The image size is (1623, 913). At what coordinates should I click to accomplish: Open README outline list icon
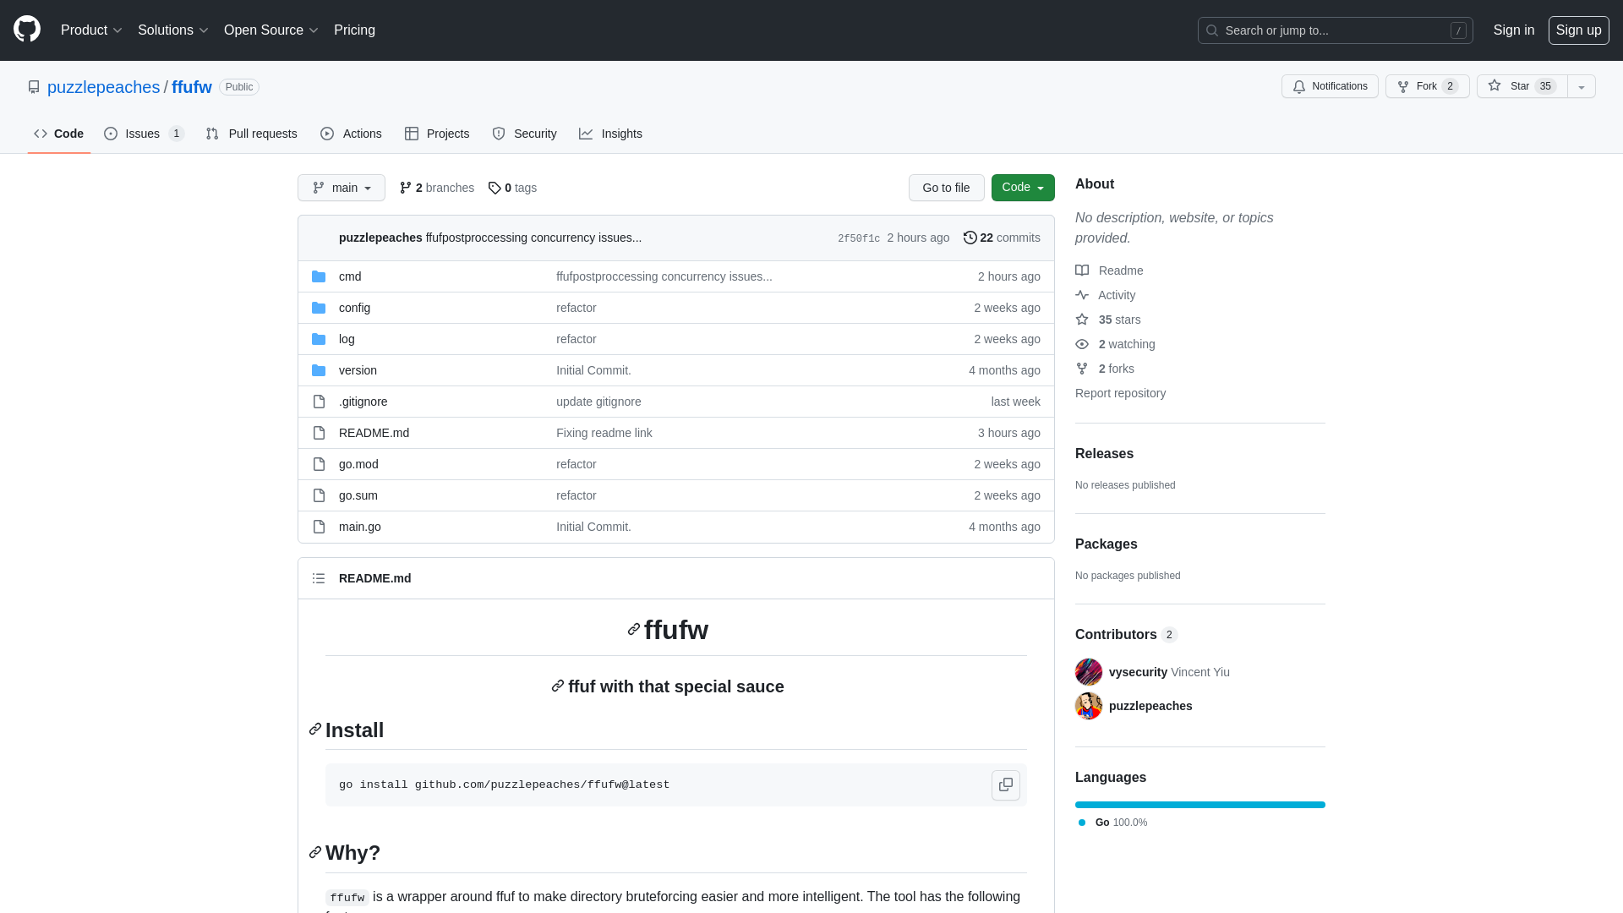click(x=319, y=578)
